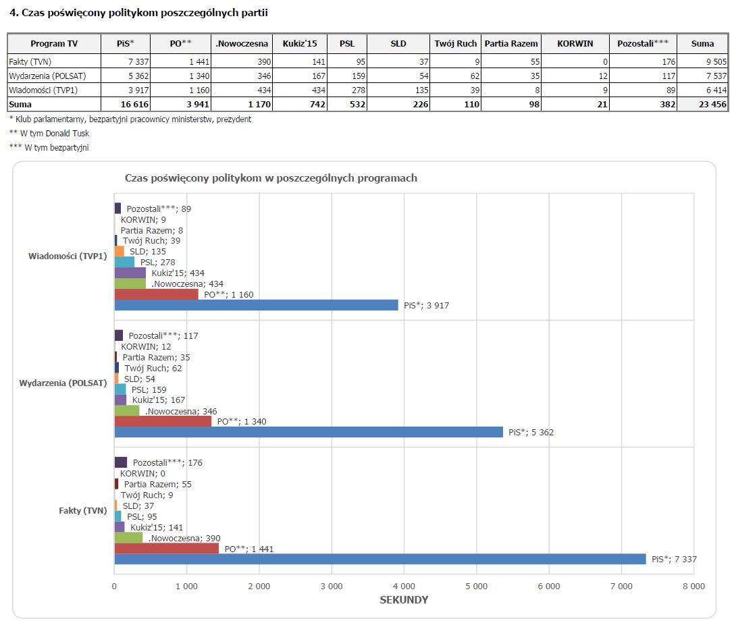Select table cell '6 414' in the Suma column

[703, 90]
